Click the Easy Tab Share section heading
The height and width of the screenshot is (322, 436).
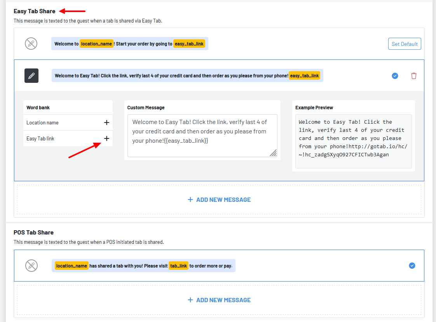click(35, 11)
